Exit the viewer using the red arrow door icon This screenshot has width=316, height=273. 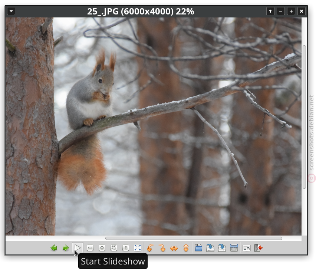pos(259,248)
